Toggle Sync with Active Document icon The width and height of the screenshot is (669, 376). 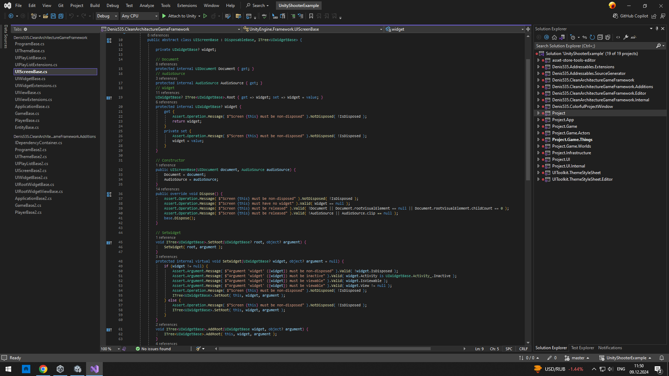click(x=585, y=37)
